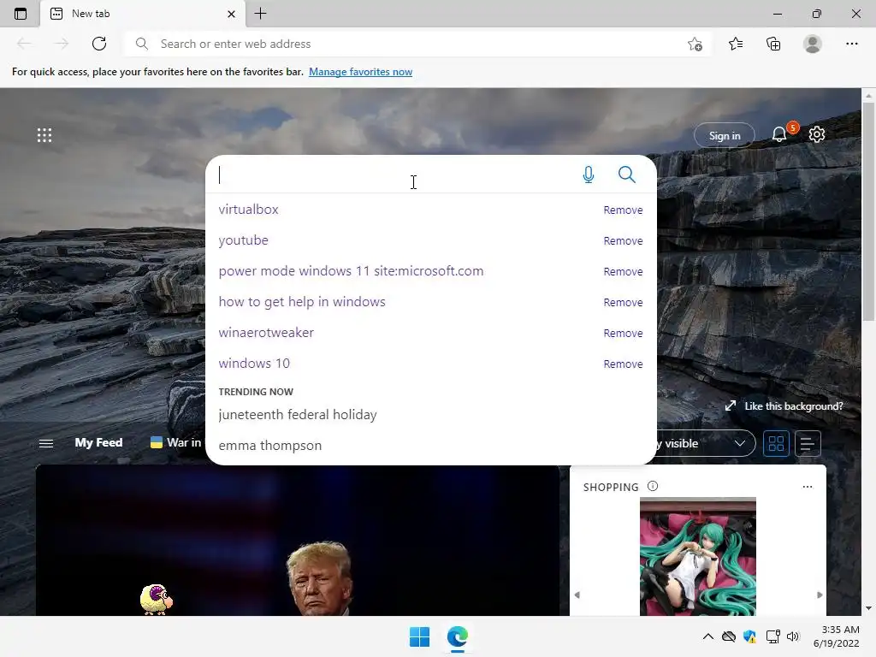Open Settings and more ellipsis menu
The width and height of the screenshot is (876, 657).
click(x=851, y=44)
